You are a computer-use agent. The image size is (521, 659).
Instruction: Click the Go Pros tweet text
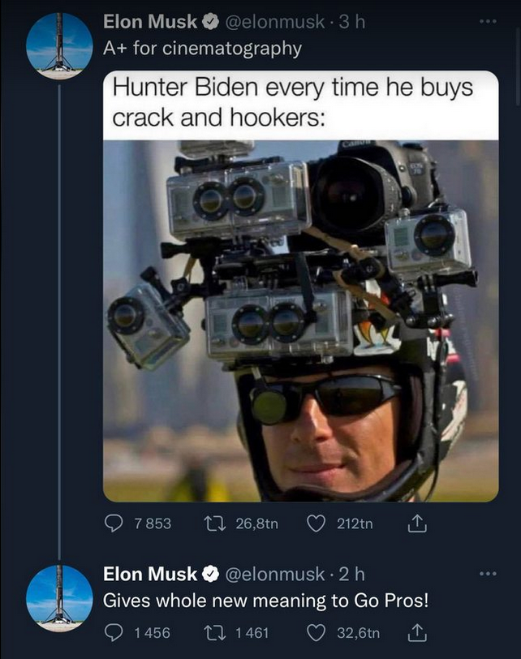pos(265,601)
